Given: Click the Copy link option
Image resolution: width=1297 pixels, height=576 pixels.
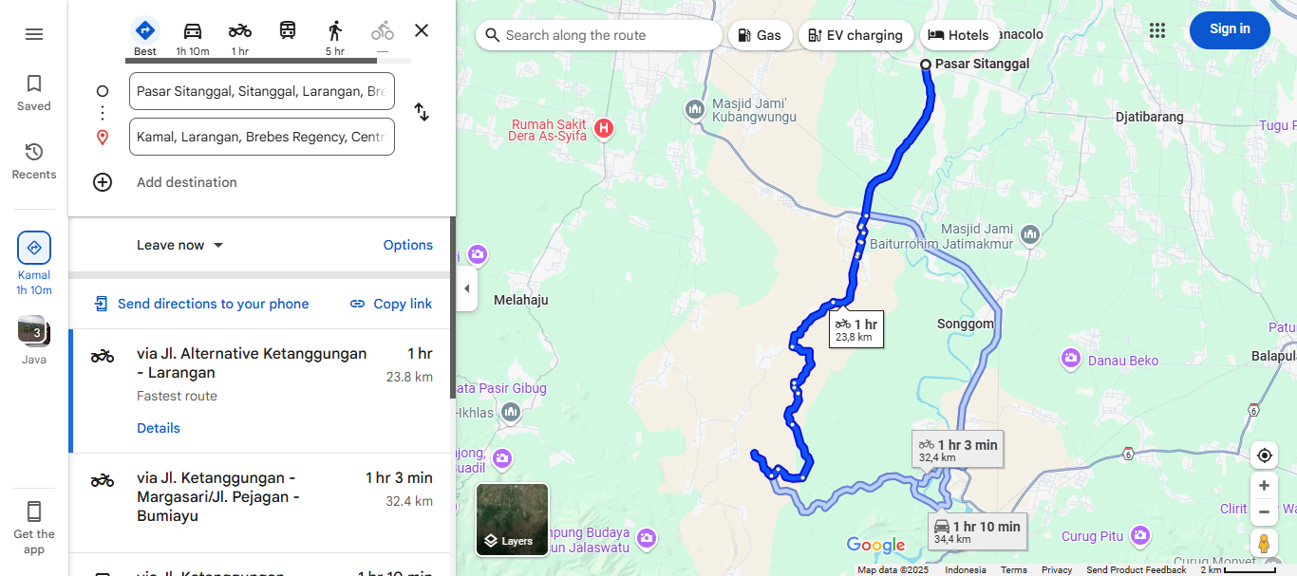Looking at the screenshot, I should tap(391, 304).
